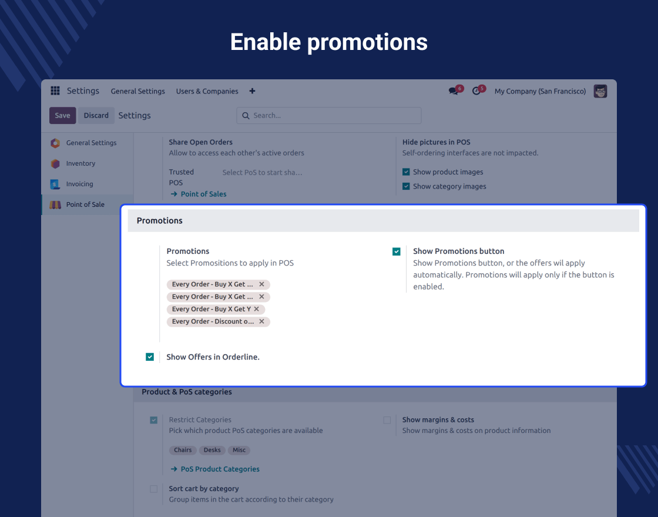Image resolution: width=658 pixels, height=517 pixels.
Task: Remove the 'Every Order - Buy X Get Y' tag
Action: (257, 309)
